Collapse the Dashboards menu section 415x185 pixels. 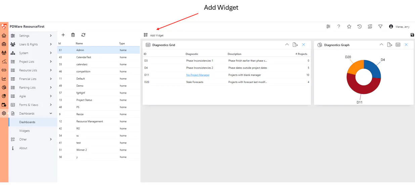pyautogui.click(x=51, y=113)
